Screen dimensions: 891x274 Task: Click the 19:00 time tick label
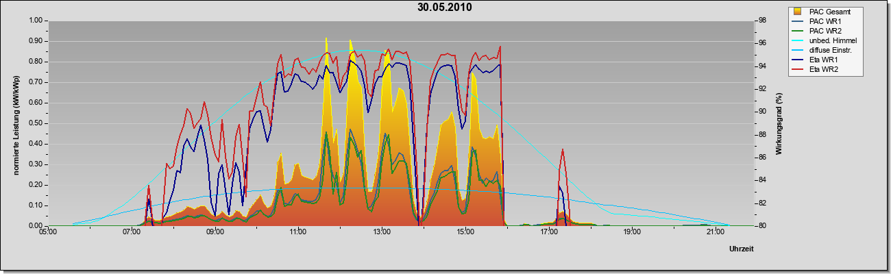tap(632, 233)
